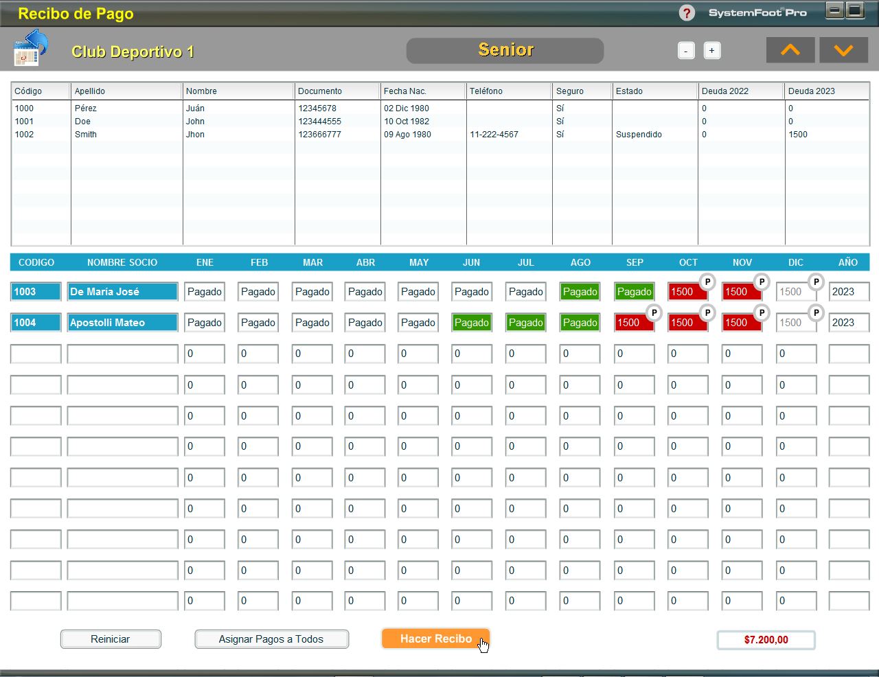Click P badge on OCT for De María José

click(707, 282)
